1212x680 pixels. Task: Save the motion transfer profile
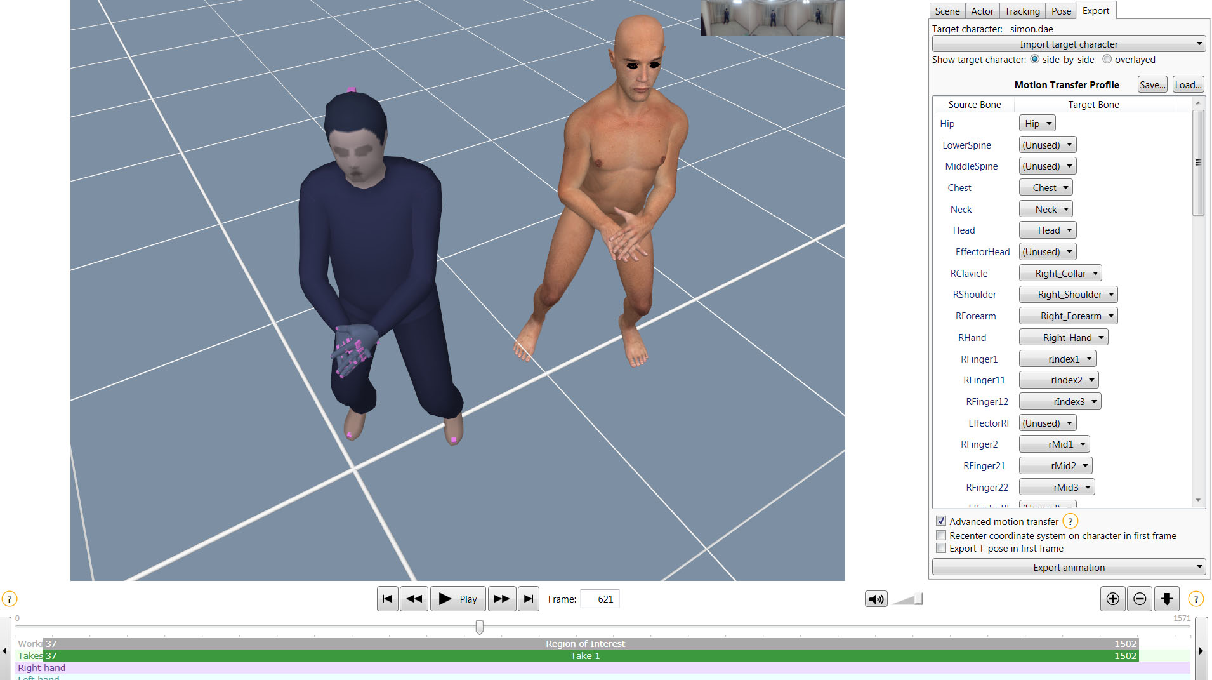tap(1152, 84)
